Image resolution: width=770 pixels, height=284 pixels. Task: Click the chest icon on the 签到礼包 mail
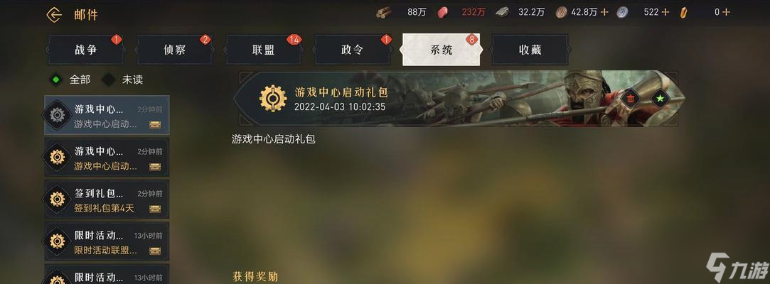click(x=155, y=209)
